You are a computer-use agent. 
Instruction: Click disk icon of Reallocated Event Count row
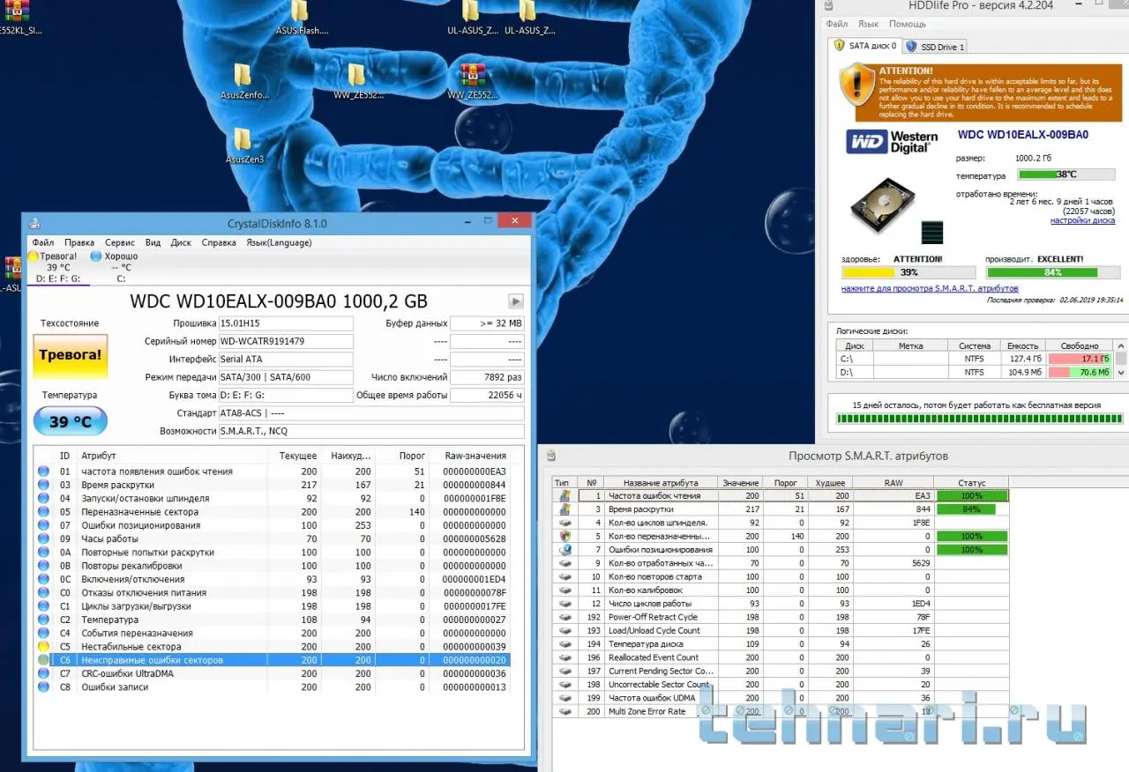tap(564, 657)
